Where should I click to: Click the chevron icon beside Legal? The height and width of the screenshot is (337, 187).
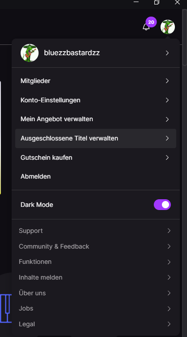click(x=169, y=324)
